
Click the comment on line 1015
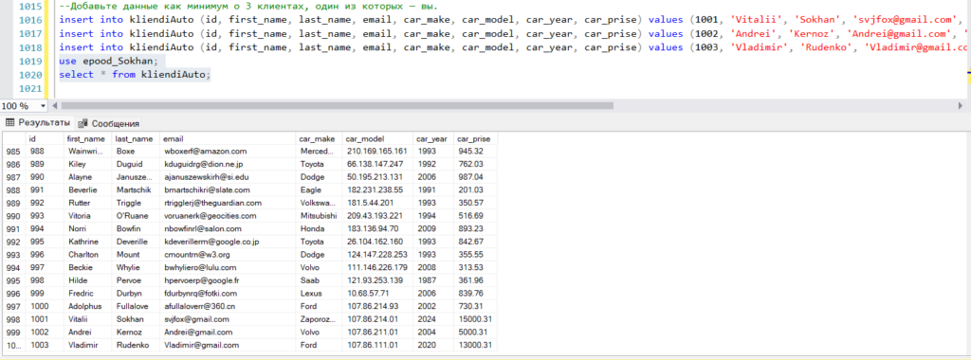click(x=248, y=7)
